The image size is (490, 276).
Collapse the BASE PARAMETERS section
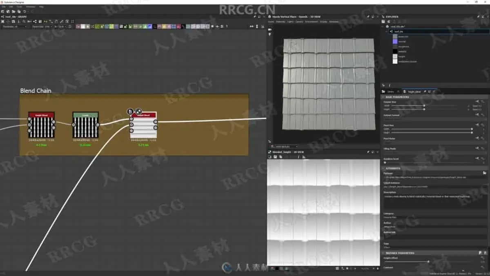(383, 97)
